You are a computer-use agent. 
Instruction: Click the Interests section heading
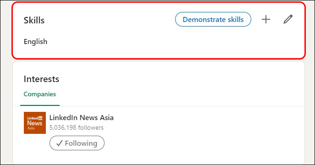[x=41, y=79]
